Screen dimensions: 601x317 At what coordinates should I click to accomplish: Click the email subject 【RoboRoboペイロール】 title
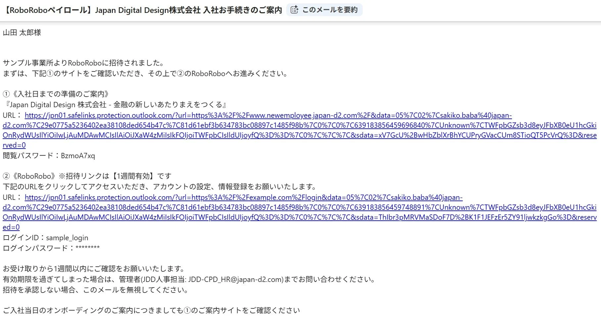coord(143,10)
